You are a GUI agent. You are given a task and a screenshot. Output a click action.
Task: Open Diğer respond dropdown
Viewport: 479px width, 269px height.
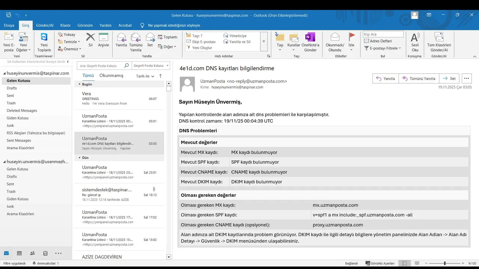(x=167, y=47)
